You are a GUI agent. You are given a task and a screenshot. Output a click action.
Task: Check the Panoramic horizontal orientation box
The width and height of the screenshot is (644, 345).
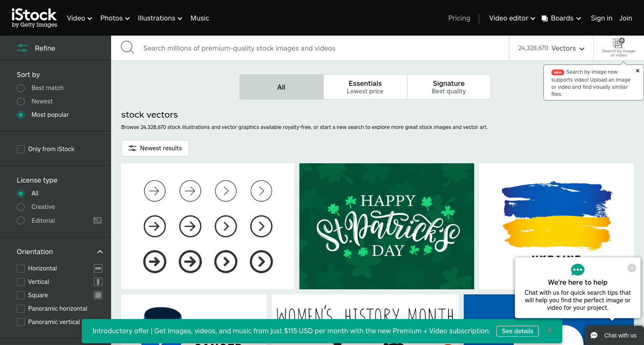[x=21, y=309]
